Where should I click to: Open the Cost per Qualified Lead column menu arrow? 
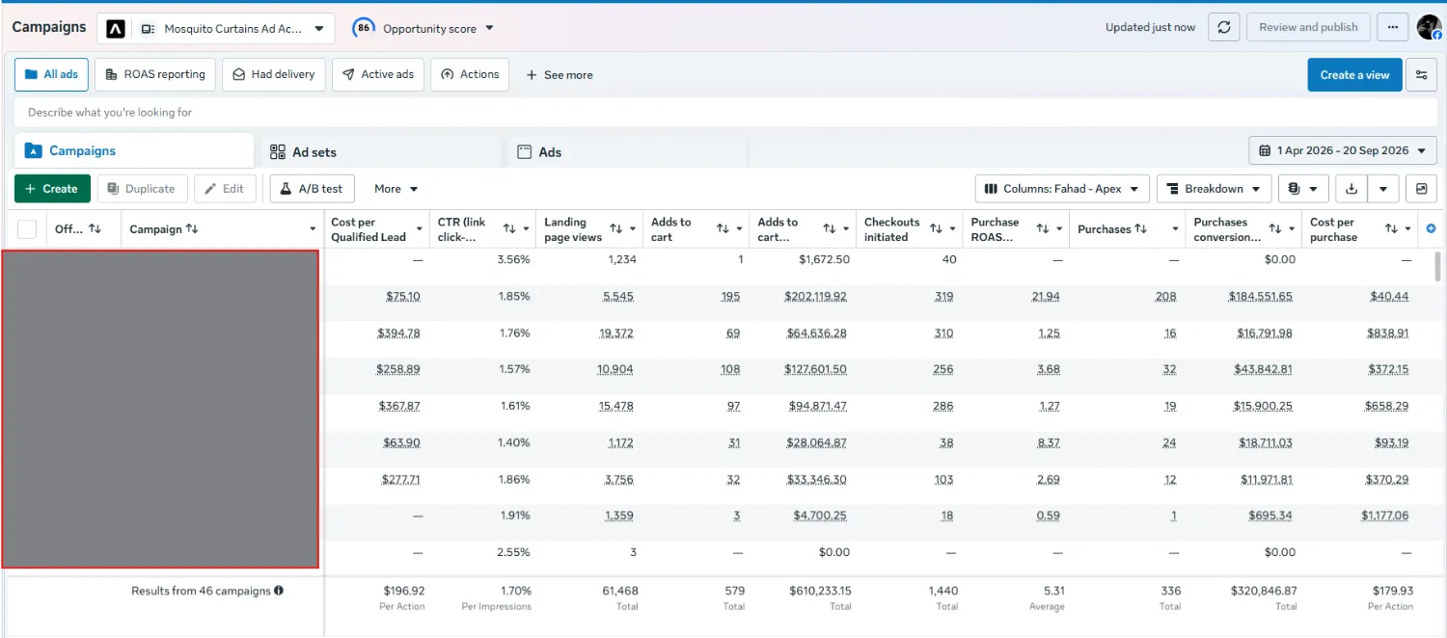click(420, 229)
